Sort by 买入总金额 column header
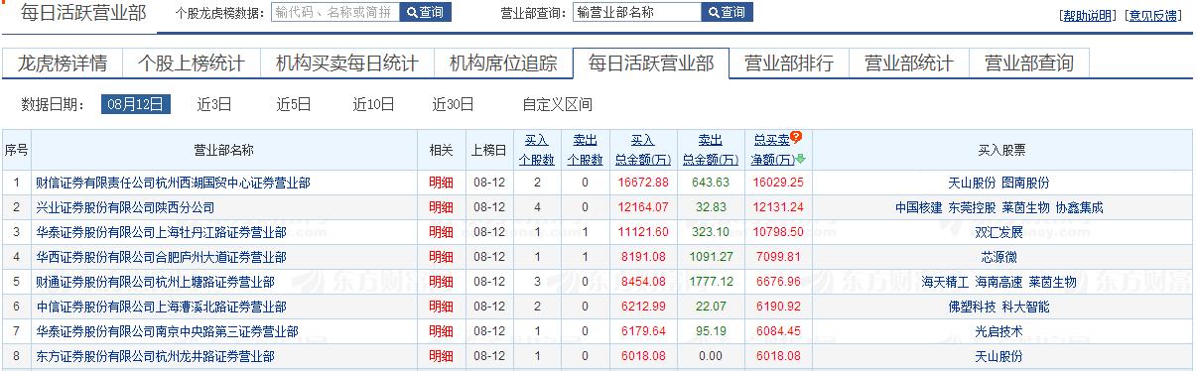 coord(642,150)
